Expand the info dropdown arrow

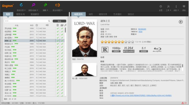178,10
